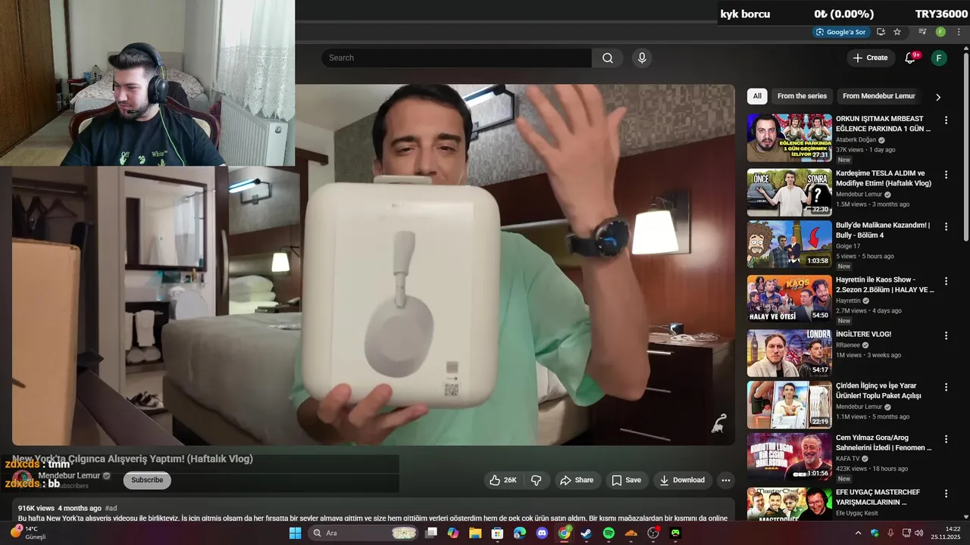Click the #ad hashtag in description
This screenshot has height=545, width=970.
[111, 508]
